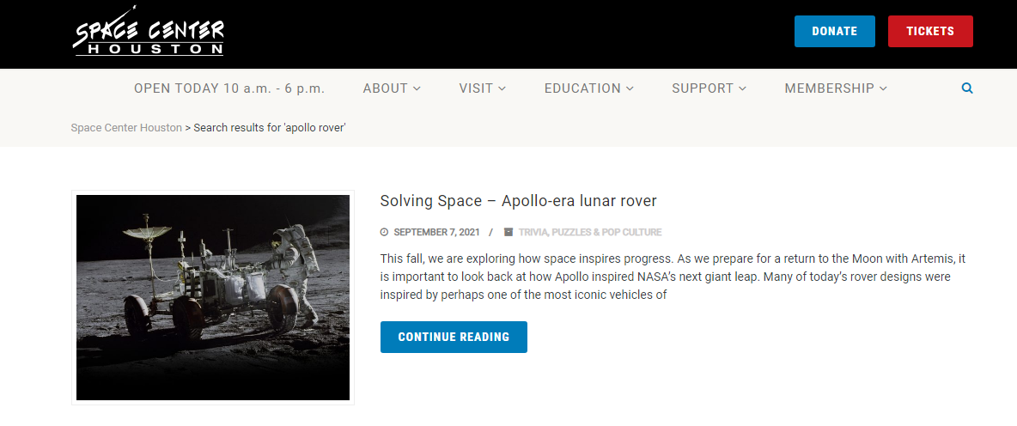Expand the SUPPORT menu chevron

(x=743, y=88)
